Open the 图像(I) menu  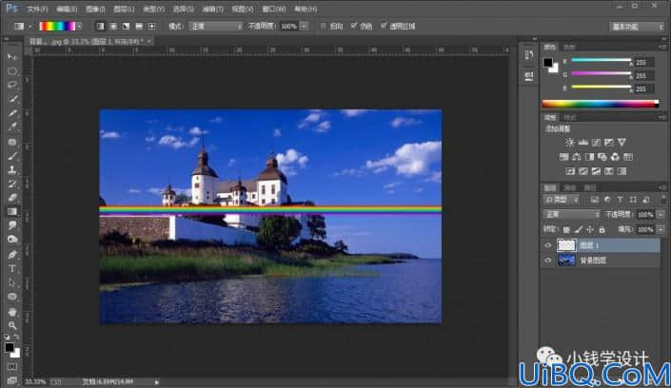(95, 9)
